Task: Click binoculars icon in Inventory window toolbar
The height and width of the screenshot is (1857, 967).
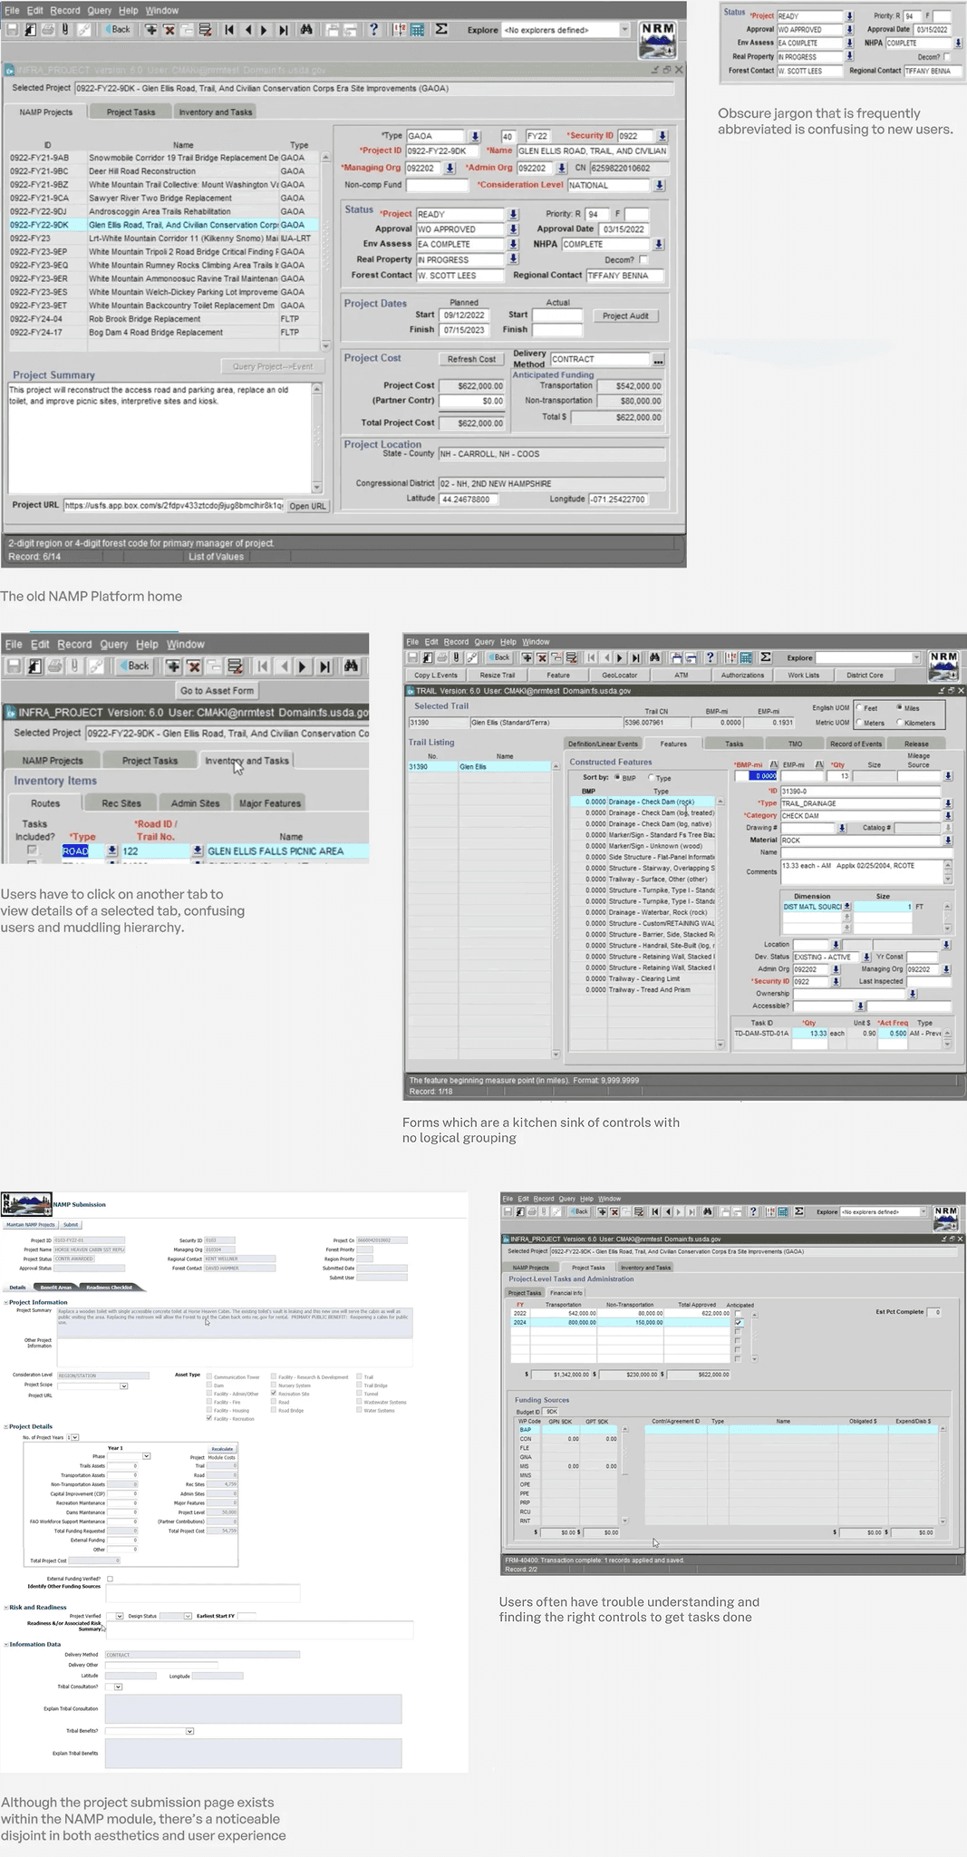Action: [x=352, y=666]
